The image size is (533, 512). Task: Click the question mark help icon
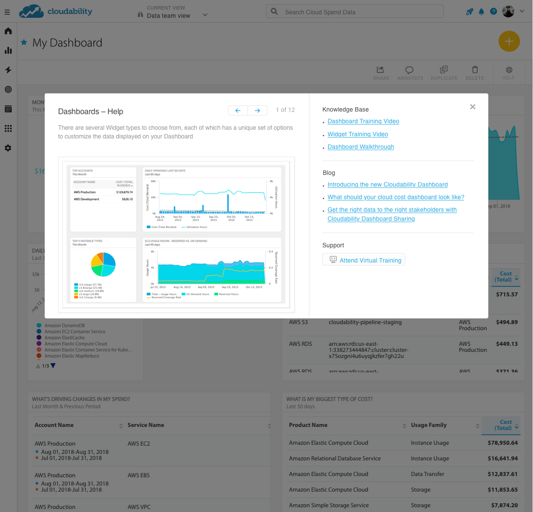[494, 12]
